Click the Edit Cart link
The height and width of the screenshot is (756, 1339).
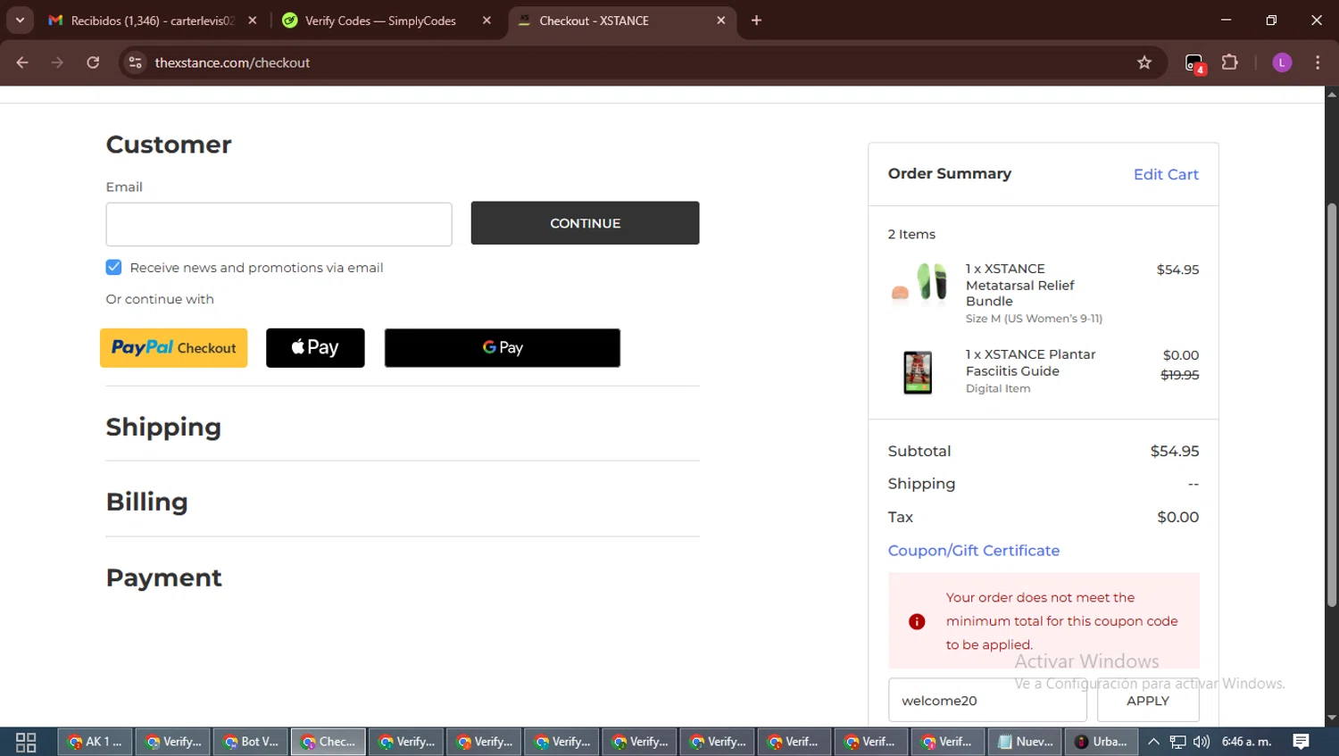point(1166,174)
